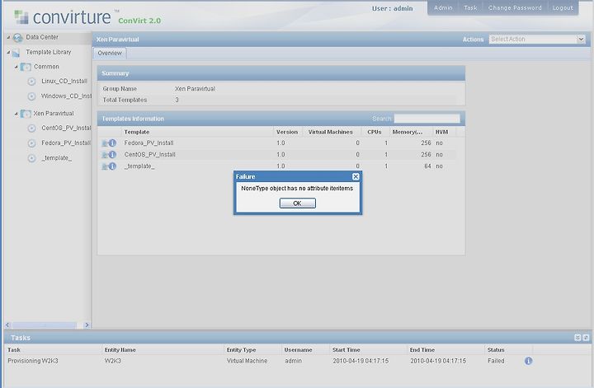This screenshot has width=594, height=388.
Task: Sort tasks by Start Time column
Action: (368, 350)
